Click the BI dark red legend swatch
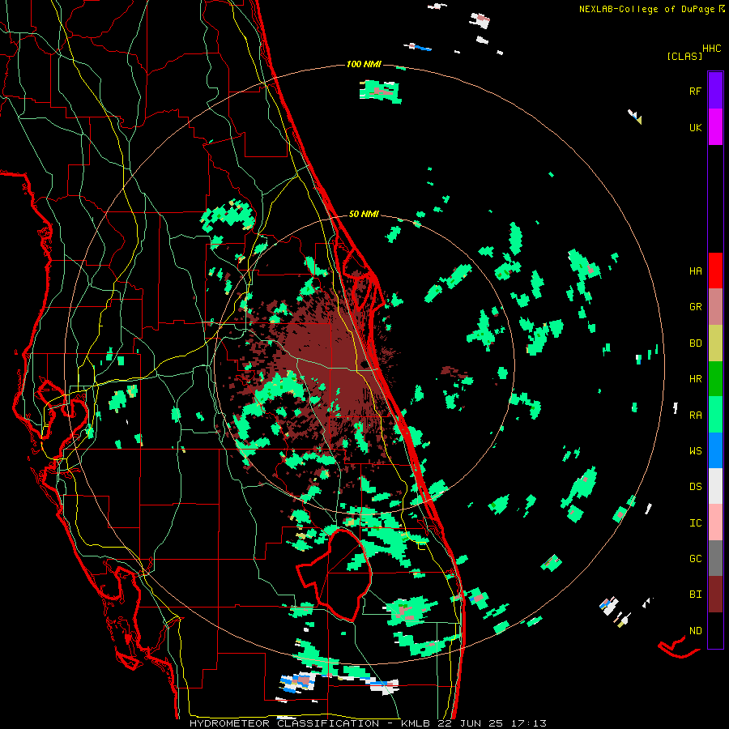729x729 pixels. (x=715, y=595)
